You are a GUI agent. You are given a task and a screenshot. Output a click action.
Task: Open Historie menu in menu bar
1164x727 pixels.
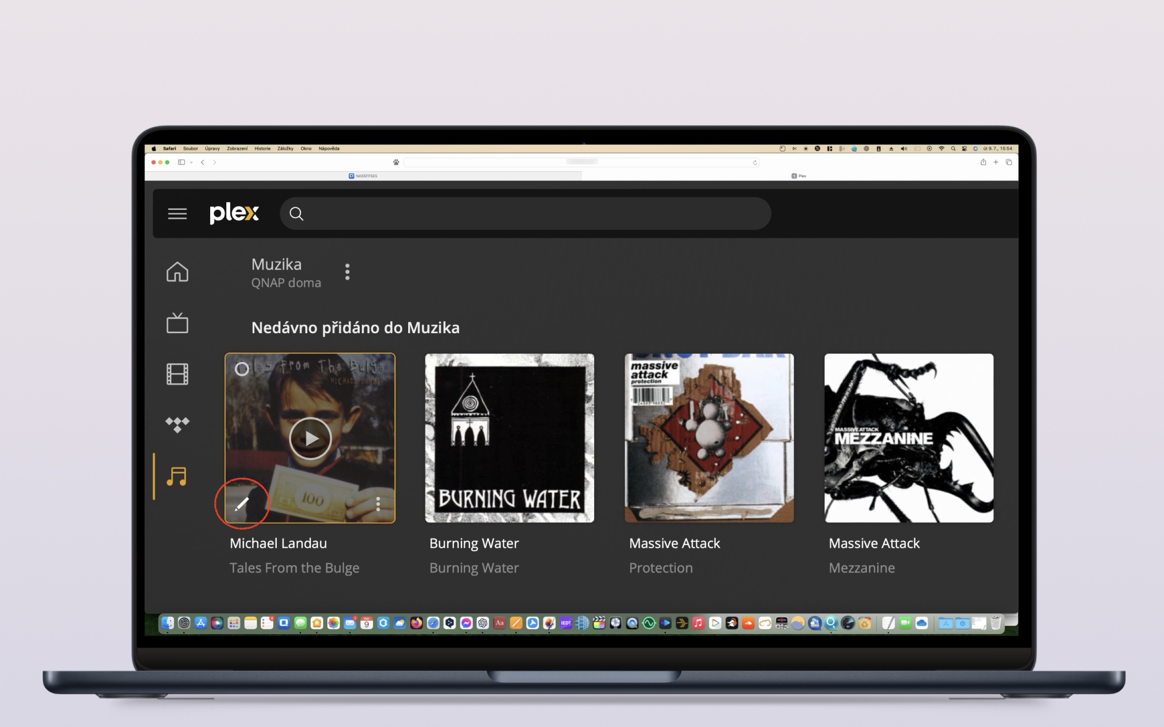[262, 148]
